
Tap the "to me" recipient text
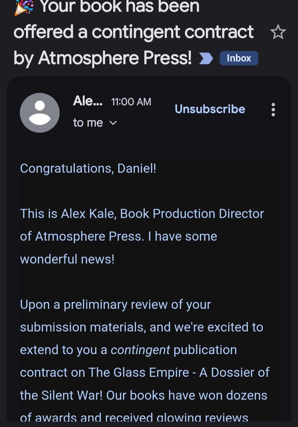click(88, 123)
